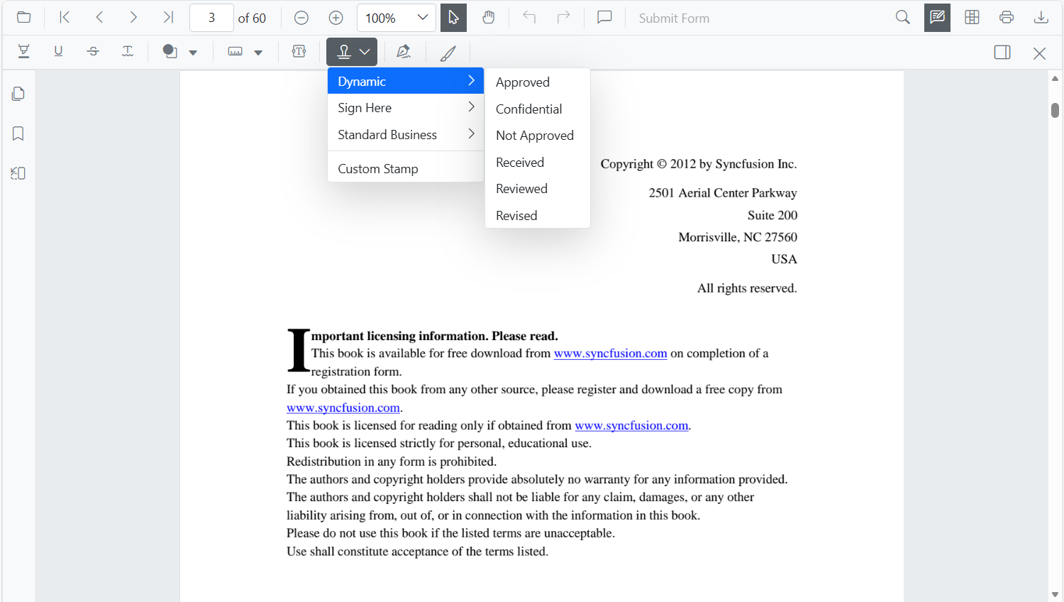Open the page Organize view
Screen dimensions: 1064x602
(971, 17)
